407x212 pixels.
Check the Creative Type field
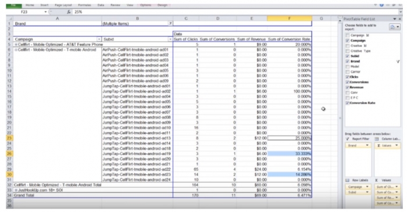coord(347,51)
